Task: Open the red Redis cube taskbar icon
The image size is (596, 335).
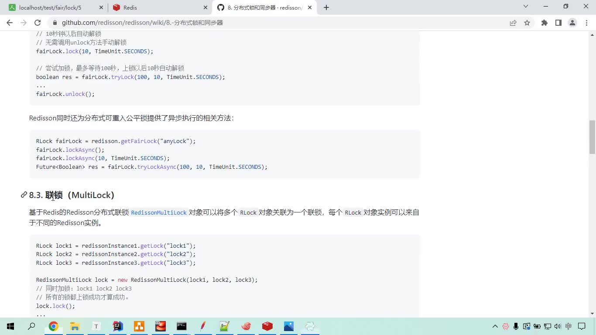Action: (267, 326)
